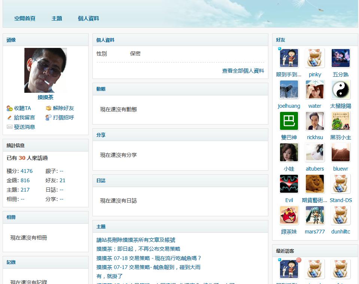The height and width of the screenshot is (284, 359).
Task: Click 積分 value 4176
Action: click(x=27, y=171)
